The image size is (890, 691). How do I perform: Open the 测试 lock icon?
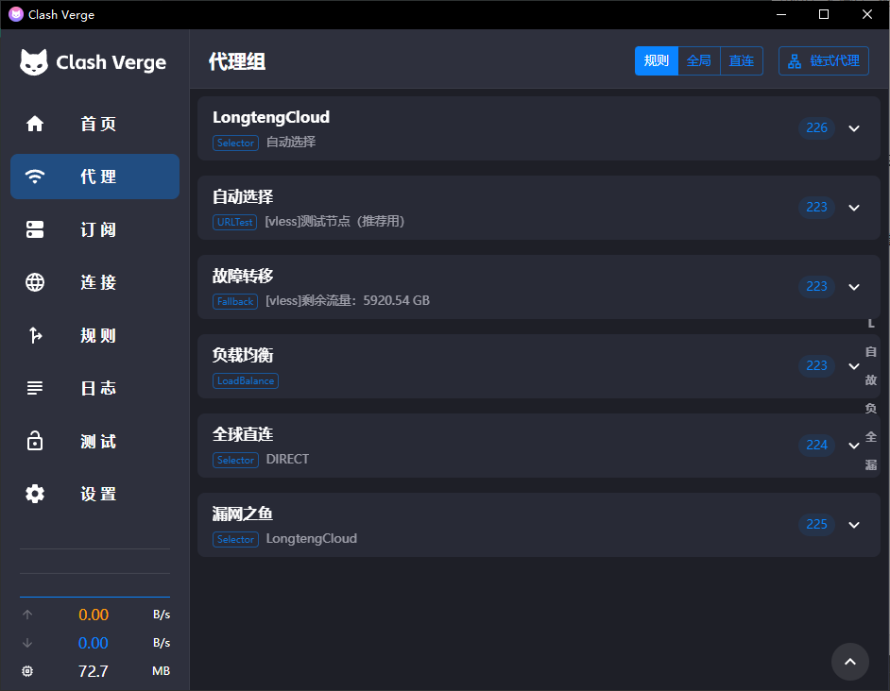pyautogui.click(x=35, y=441)
